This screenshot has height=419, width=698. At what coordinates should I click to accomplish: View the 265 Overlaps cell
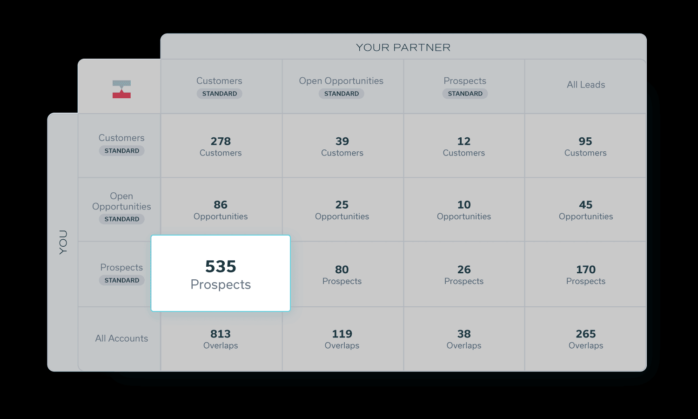coord(585,339)
